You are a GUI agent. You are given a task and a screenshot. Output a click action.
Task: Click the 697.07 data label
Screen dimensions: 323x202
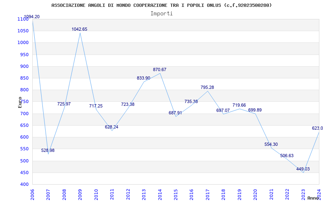[x=223, y=110]
